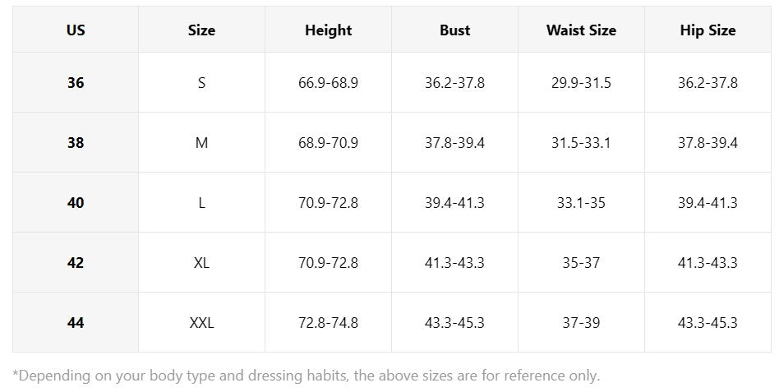Click bust value 37.8-39.4
The height and width of the screenshot is (392, 779).
(454, 143)
